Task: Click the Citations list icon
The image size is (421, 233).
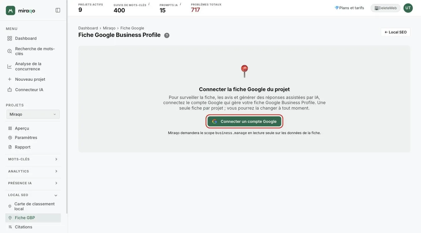Action: (x=10, y=227)
